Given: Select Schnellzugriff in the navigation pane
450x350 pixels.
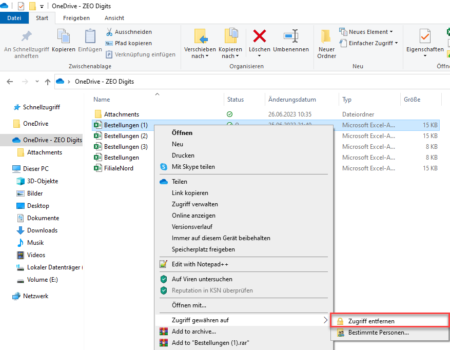Looking at the screenshot, I should point(42,107).
